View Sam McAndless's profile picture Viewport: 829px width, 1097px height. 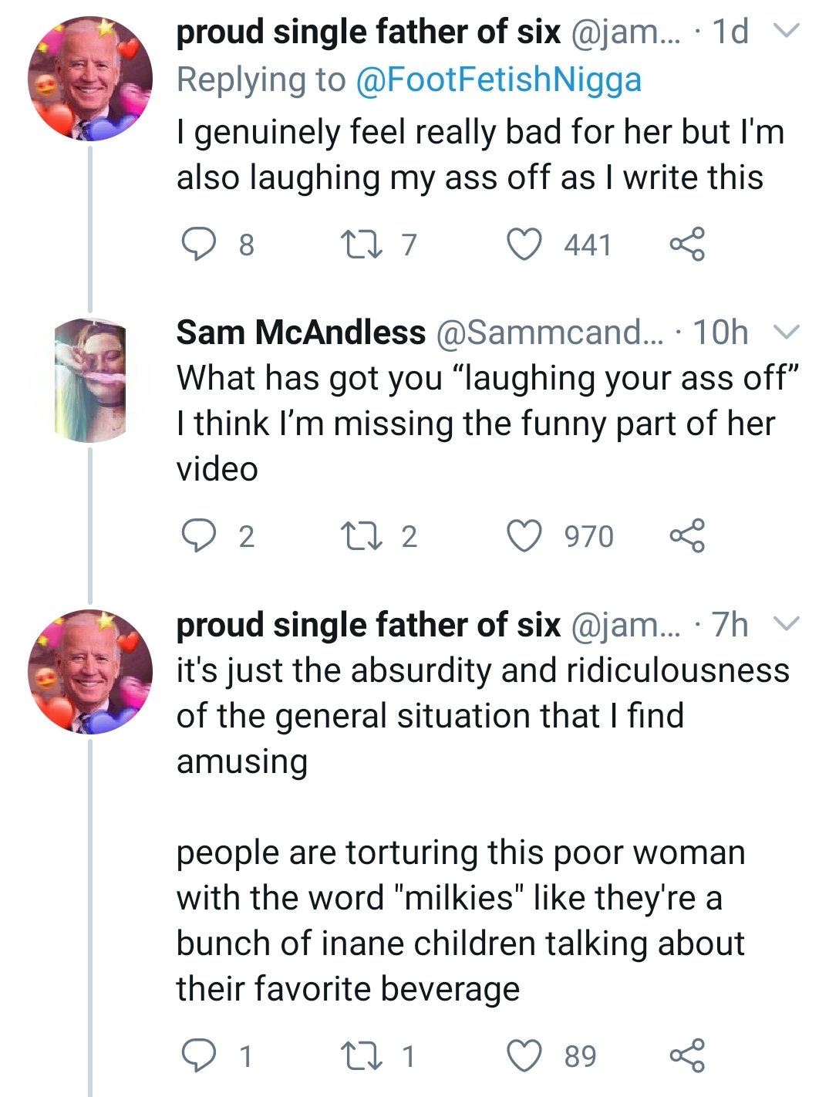pos(90,380)
